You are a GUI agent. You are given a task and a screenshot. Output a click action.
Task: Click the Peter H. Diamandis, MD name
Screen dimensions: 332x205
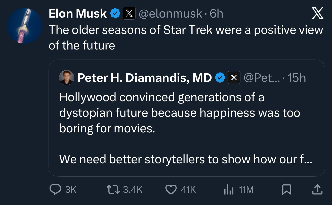(x=144, y=78)
